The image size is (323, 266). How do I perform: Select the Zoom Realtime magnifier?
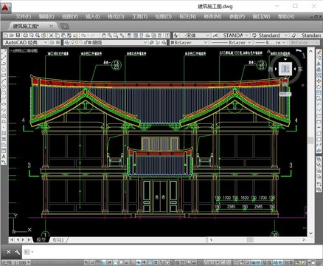click(x=110, y=35)
